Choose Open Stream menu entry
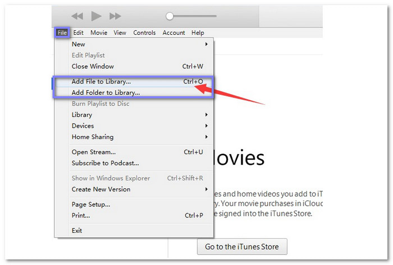393x265 pixels. coord(134,152)
